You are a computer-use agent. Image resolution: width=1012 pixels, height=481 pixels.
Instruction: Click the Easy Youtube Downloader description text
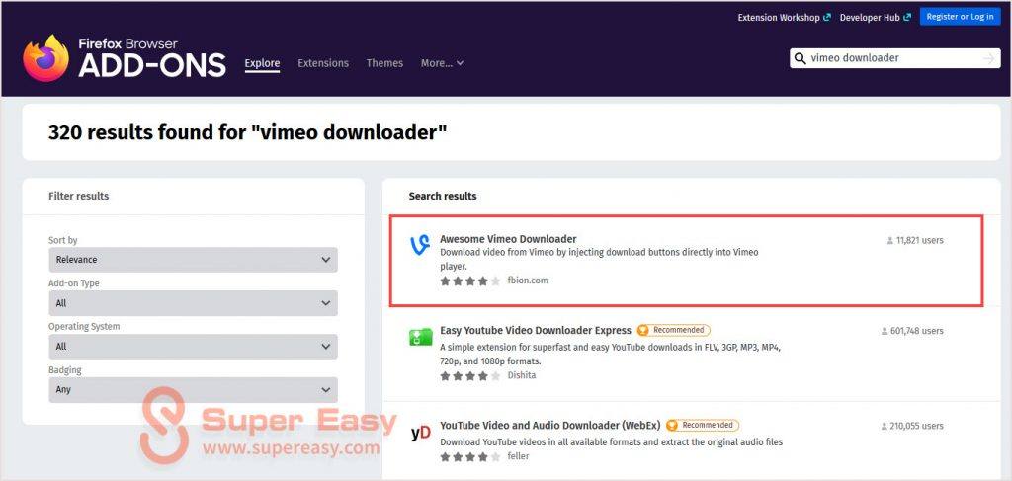[611, 354]
